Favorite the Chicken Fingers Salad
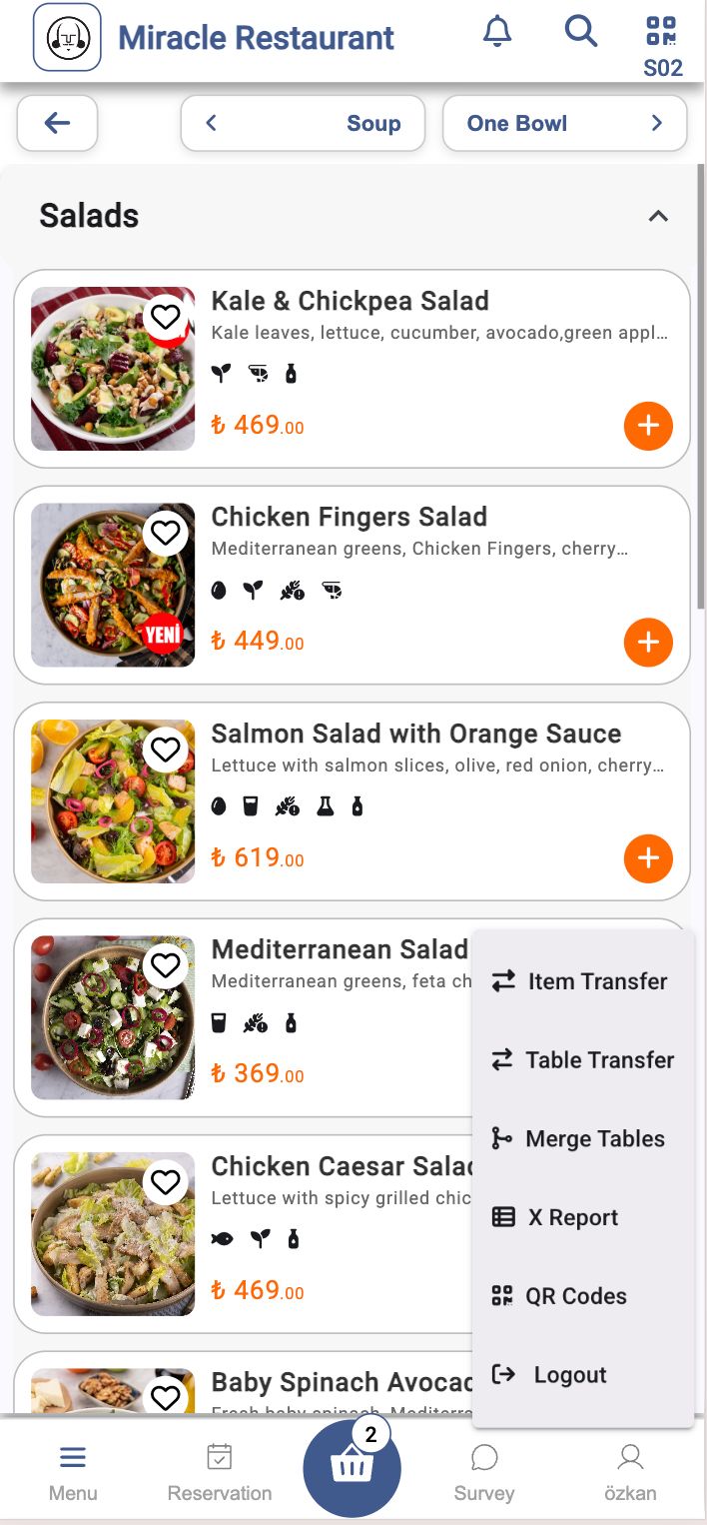This screenshot has width=707, height=1525. [x=166, y=534]
